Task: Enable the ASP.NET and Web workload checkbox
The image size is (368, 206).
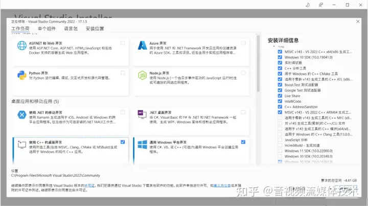Action: point(123,43)
